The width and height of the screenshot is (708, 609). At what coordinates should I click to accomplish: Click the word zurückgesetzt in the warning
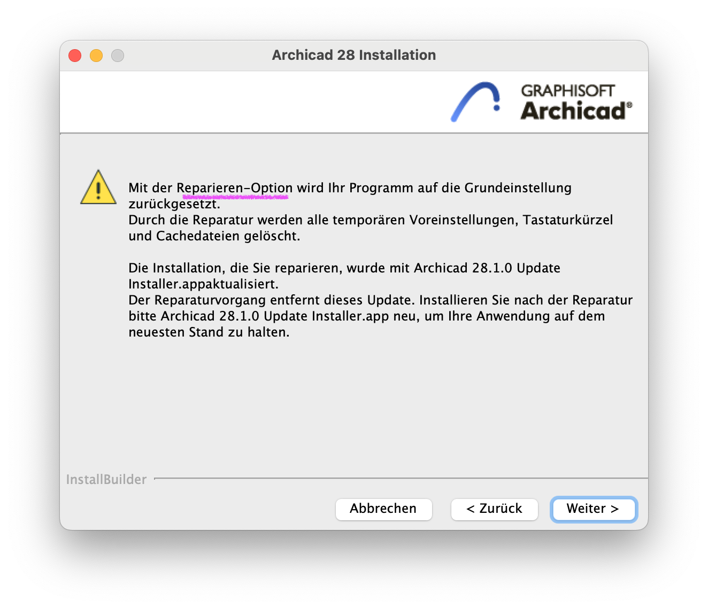[x=174, y=204]
